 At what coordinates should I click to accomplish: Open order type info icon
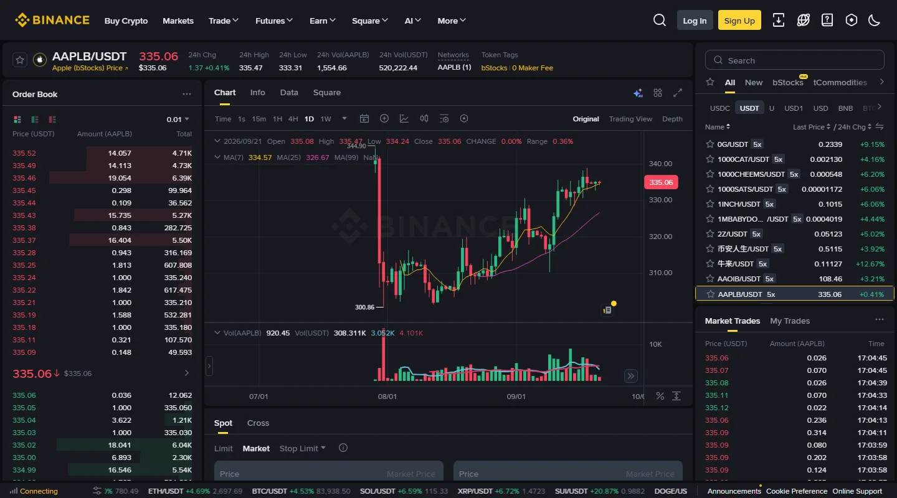tap(343, 448)
